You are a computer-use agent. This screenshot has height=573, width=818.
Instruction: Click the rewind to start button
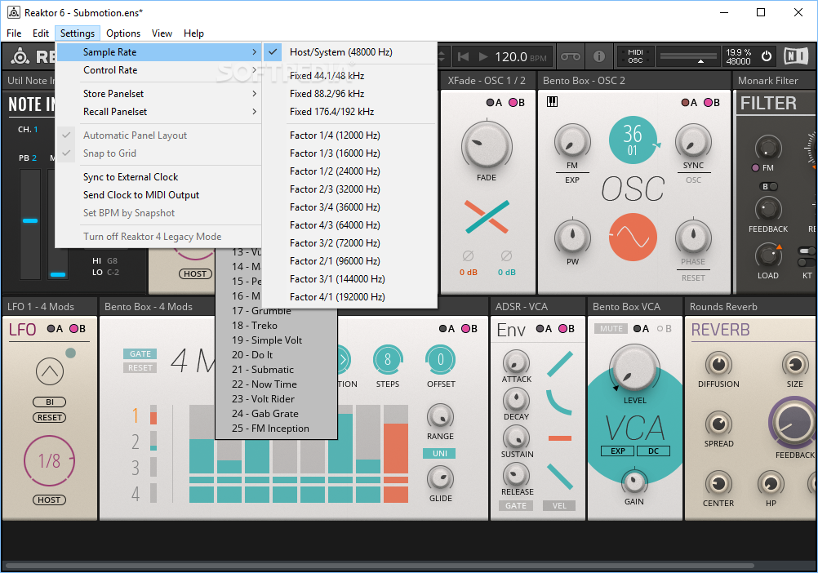click(x=463, y=56)
